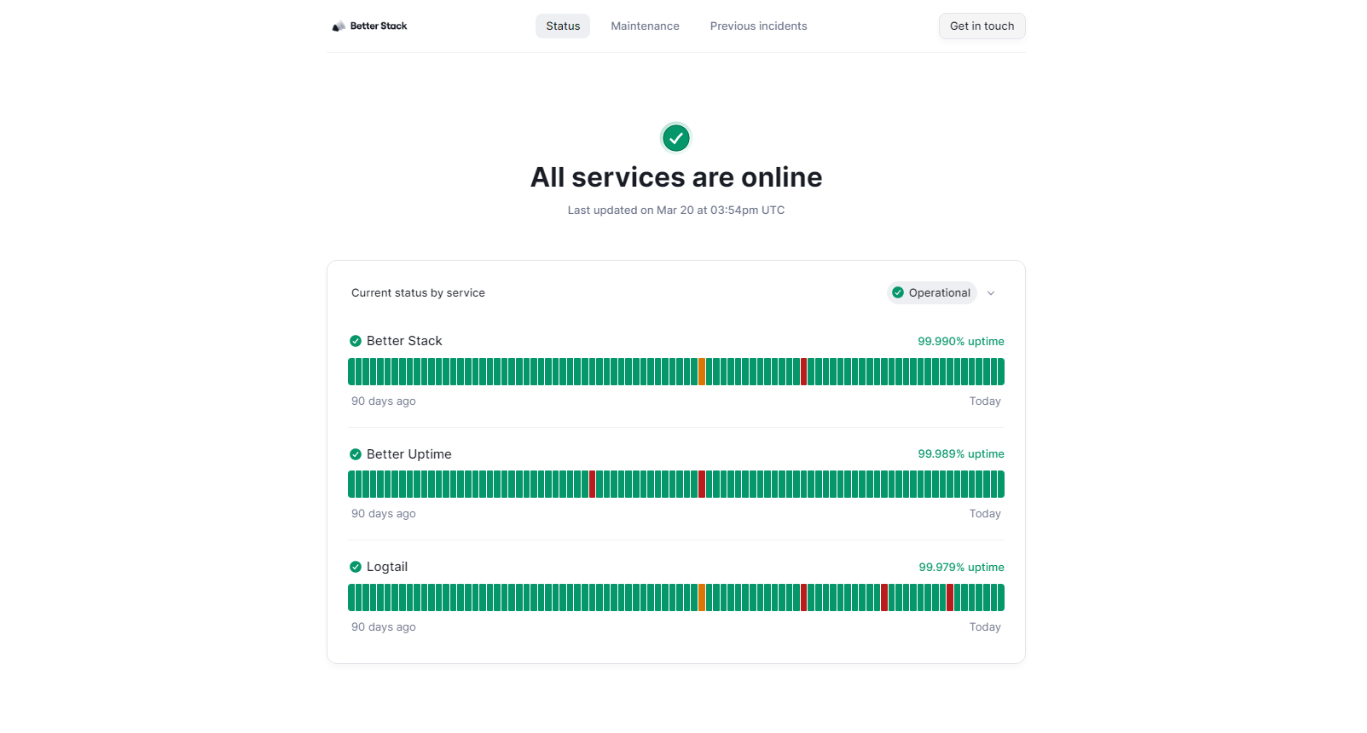Open the Maintenance tab
This screenshot has height=733, width=1367.
(x=646, y=26)
